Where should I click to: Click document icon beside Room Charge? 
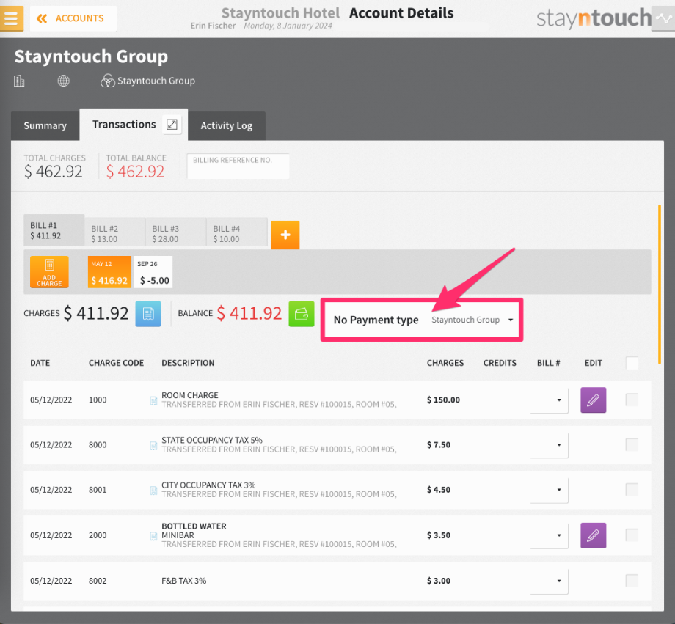pyautogui.click(x=153, y=400)
